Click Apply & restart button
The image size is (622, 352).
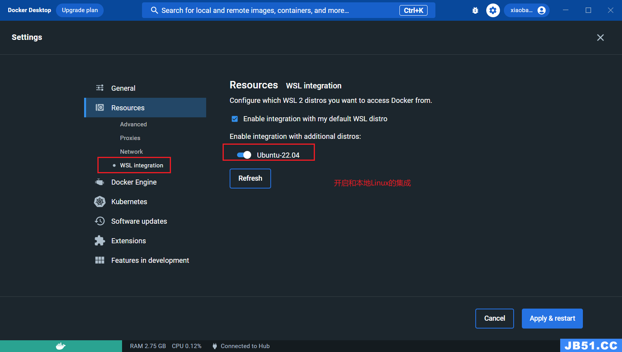(x=552, y=318)
